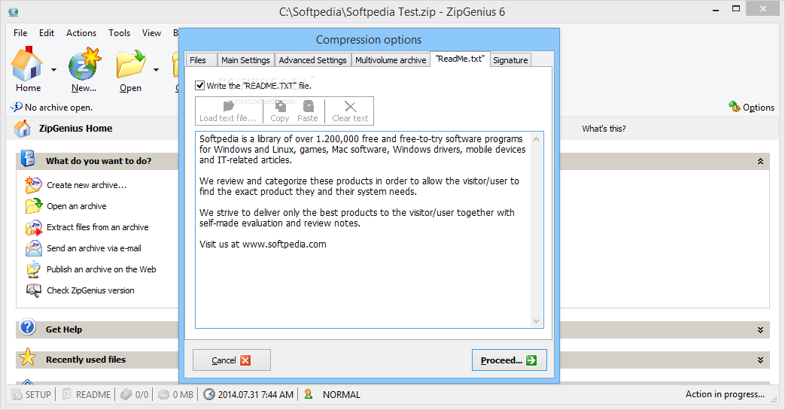Viewport: 785px width, 410px height.
Task: Click Extract files from an archive
Action: click(98, 227)
